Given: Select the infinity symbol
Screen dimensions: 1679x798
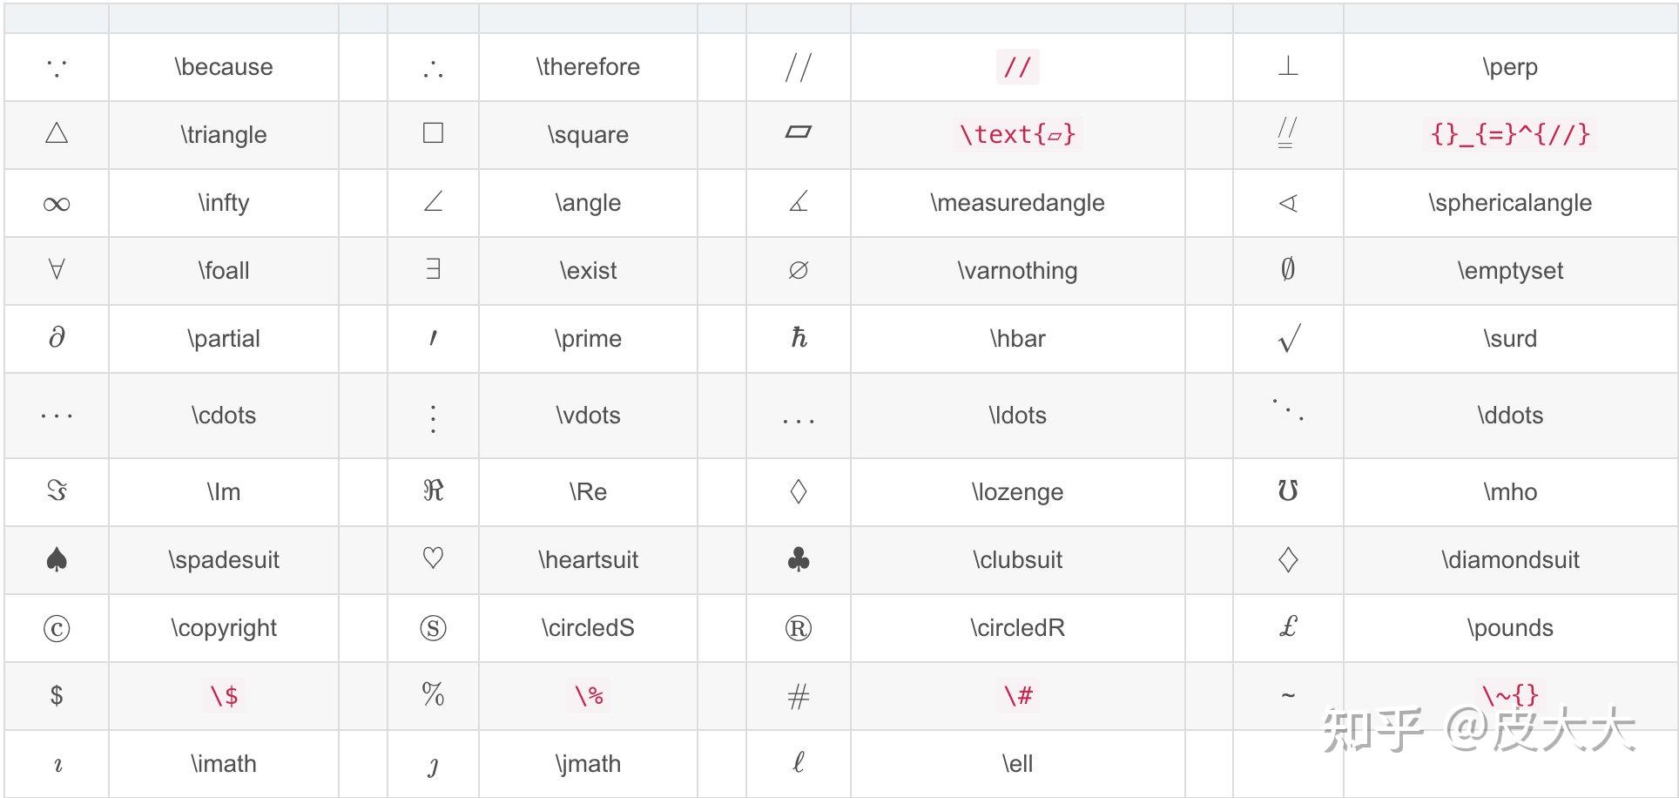Looking at the screenshot, I should click(57, 204).
